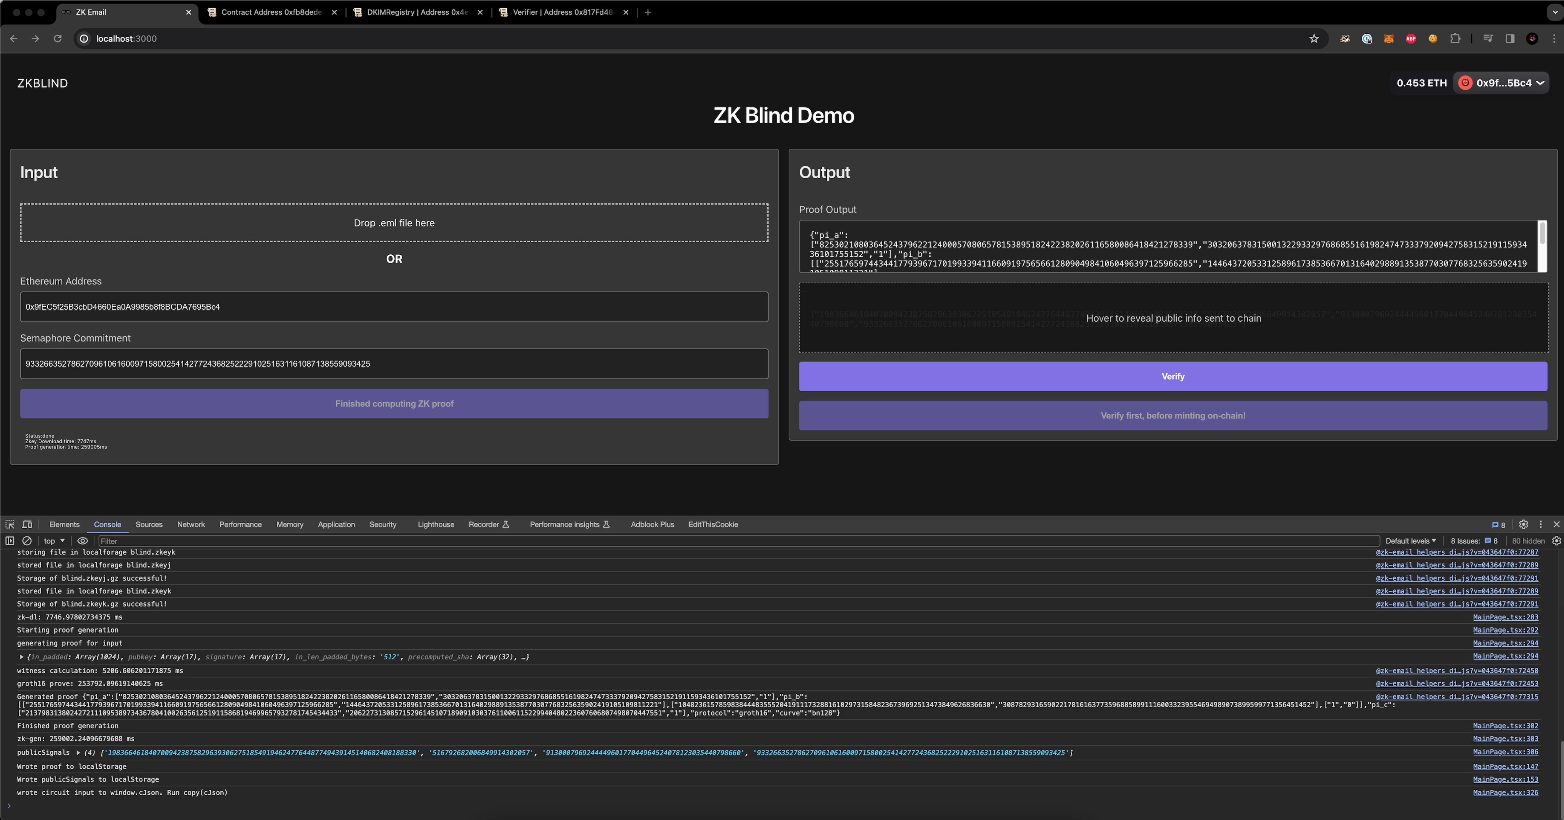1564x820 pixels.
Task: Click 'Verify first, before minting on-chain!' button
Action: coord(1173,416)
